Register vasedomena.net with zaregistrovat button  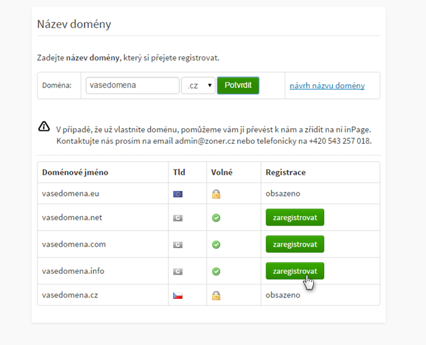(295, 218)
